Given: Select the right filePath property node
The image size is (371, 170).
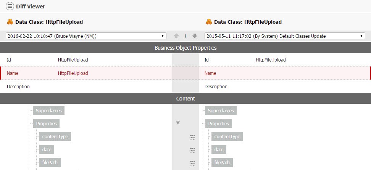Looking at the screenshot, I should (x=222, y=163).
